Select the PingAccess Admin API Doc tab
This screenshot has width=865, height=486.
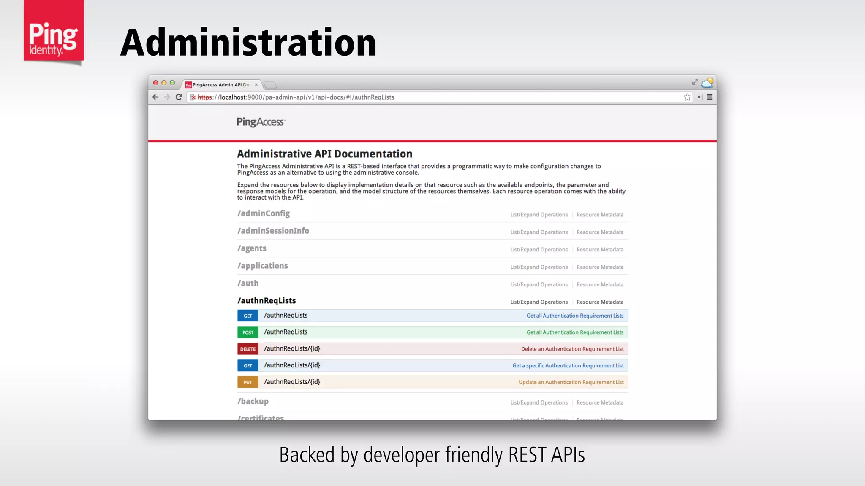tap(222, 85)
